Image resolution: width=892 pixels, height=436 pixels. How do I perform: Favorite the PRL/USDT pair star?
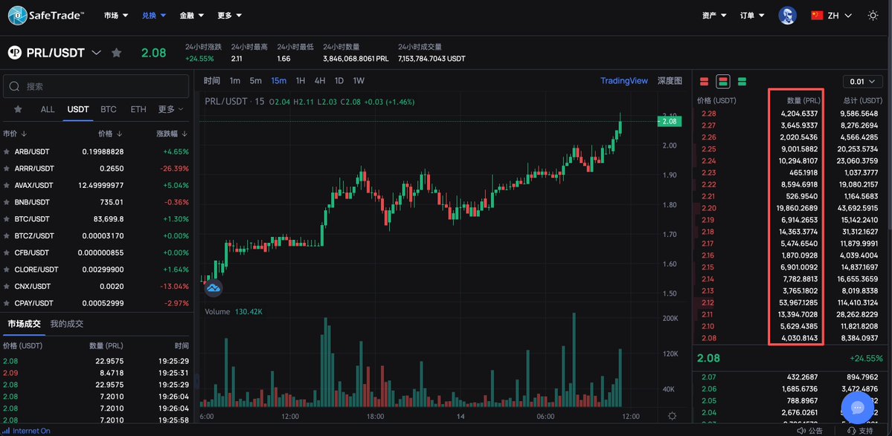pos(117,53)
